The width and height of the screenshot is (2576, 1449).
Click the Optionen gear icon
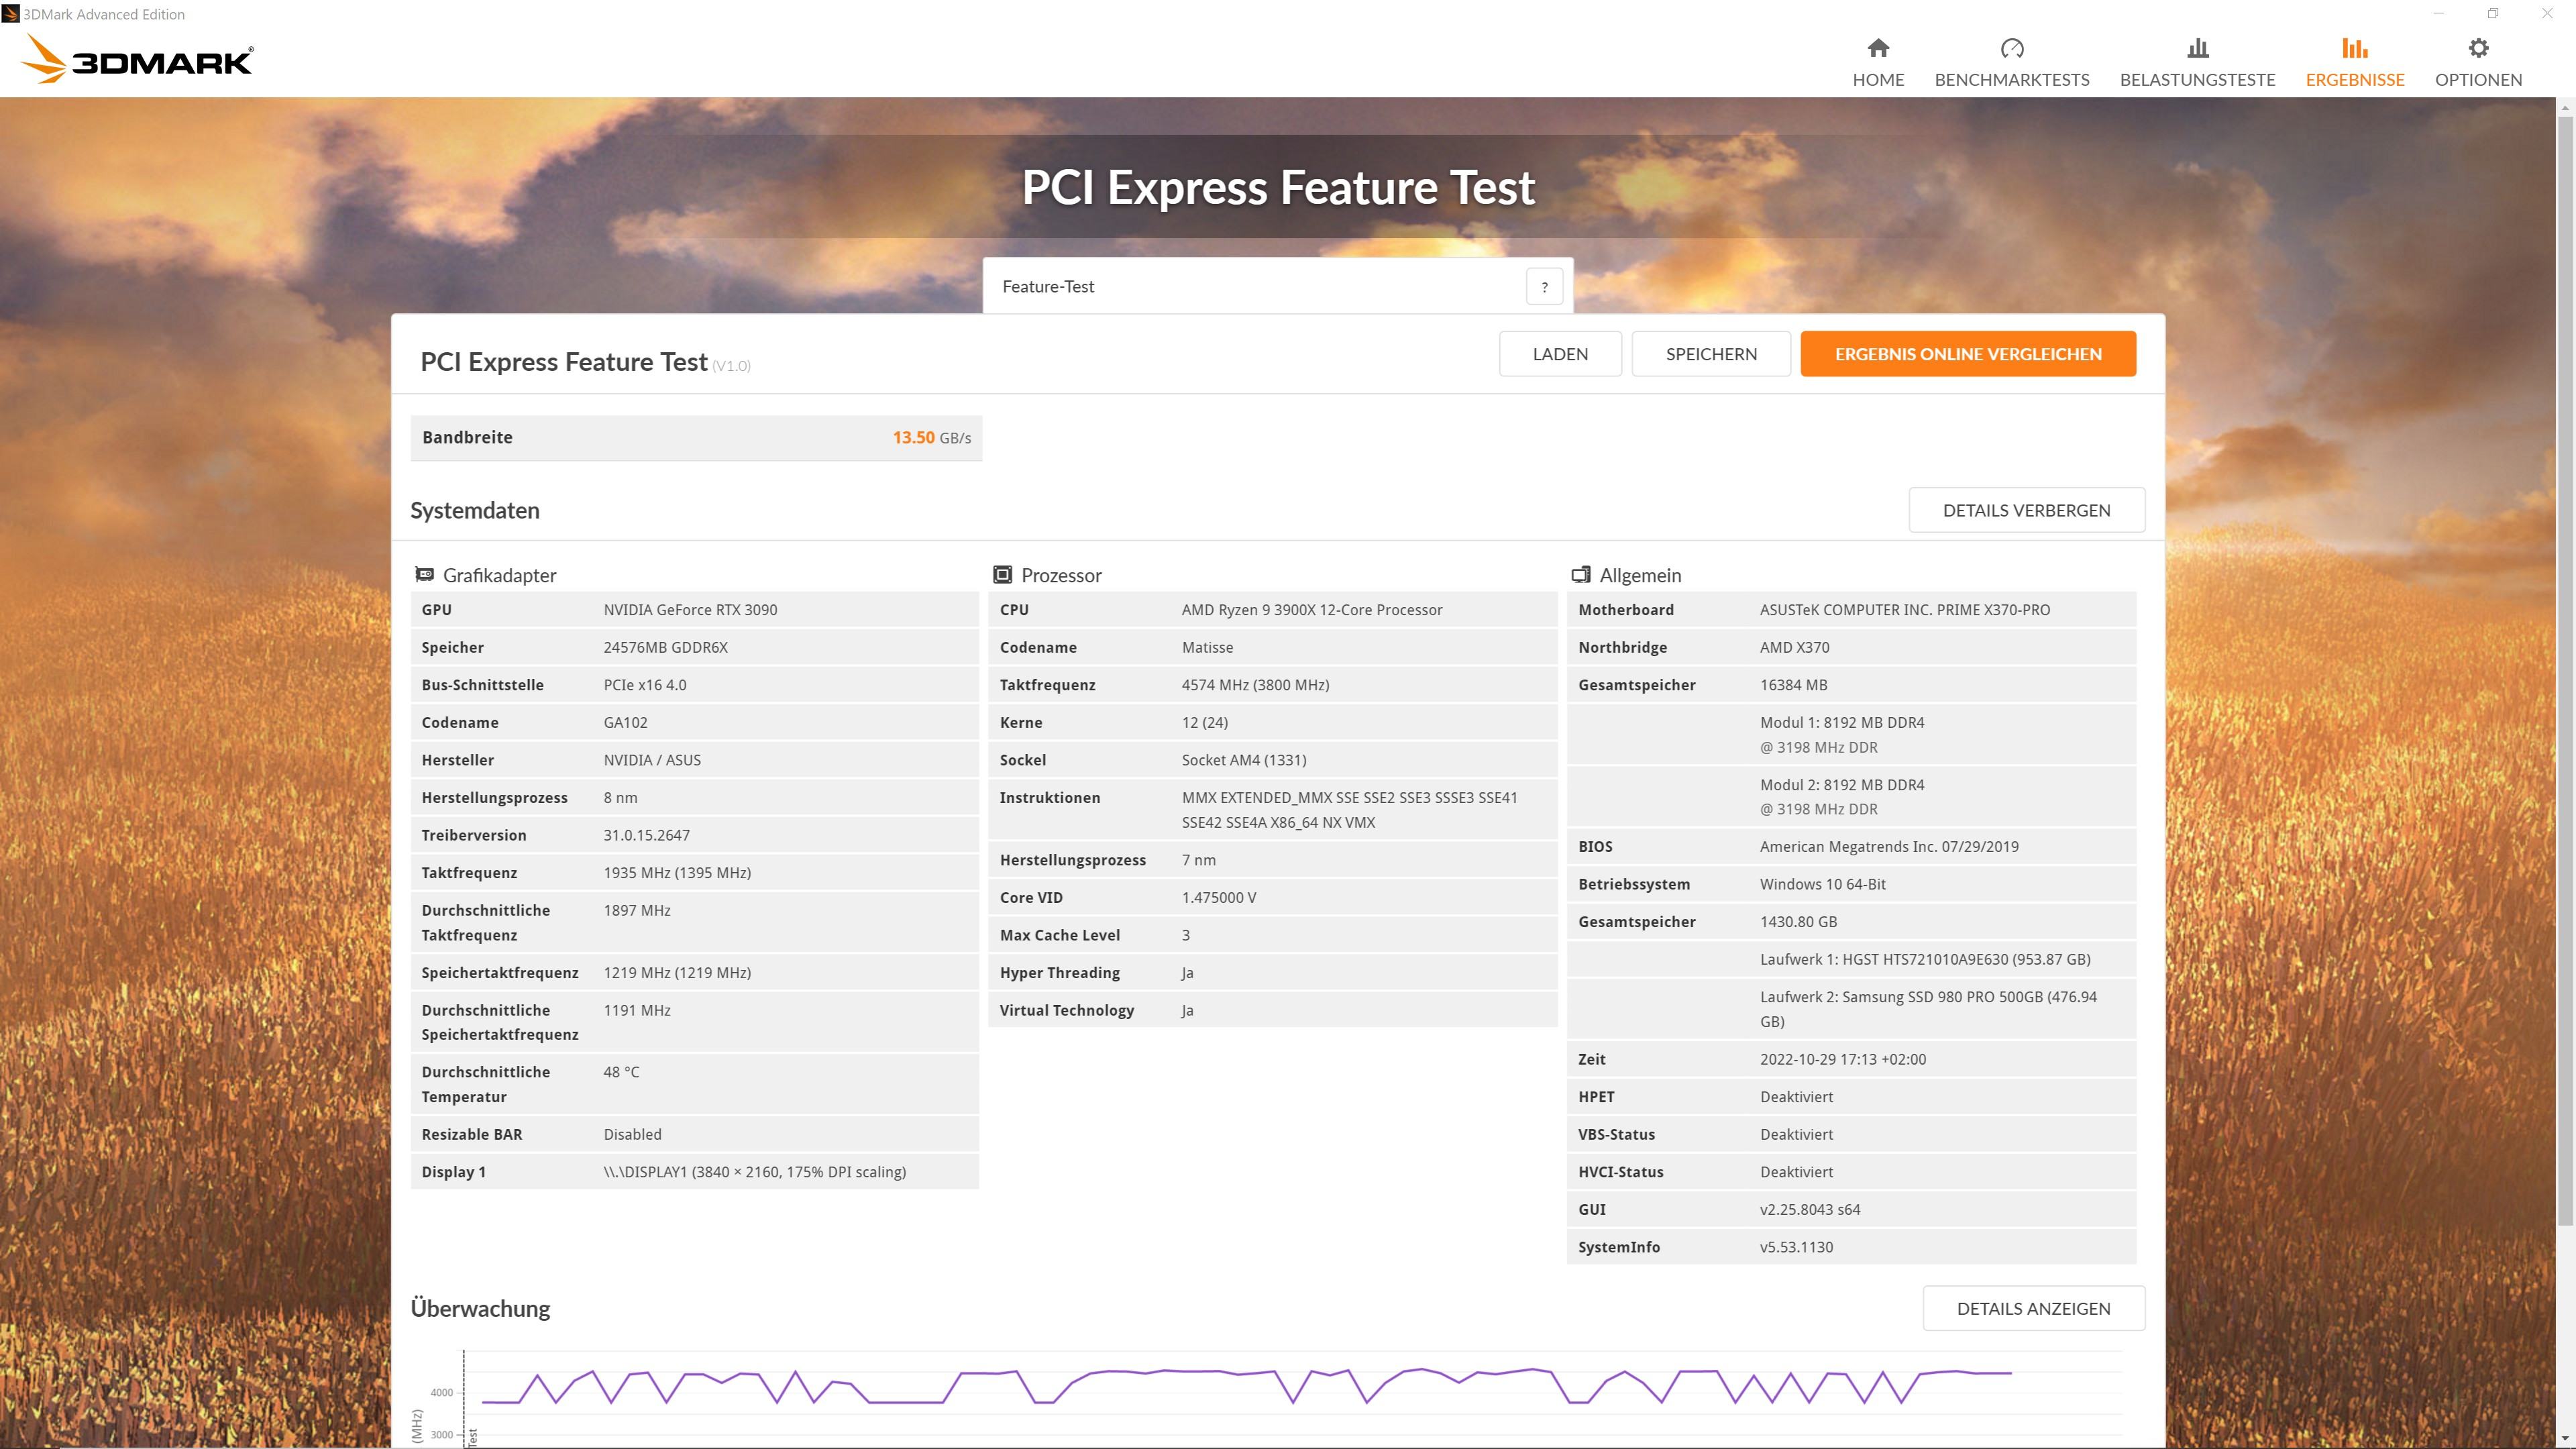pyautogui.click(x=2478, y=48)
